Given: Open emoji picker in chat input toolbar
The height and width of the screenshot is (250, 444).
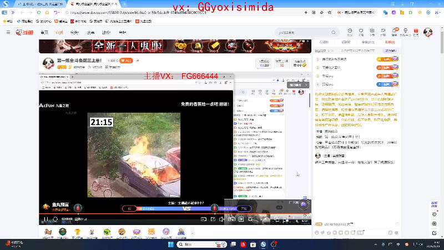Looking at the screenshot, I should click(x=317, y=233).
